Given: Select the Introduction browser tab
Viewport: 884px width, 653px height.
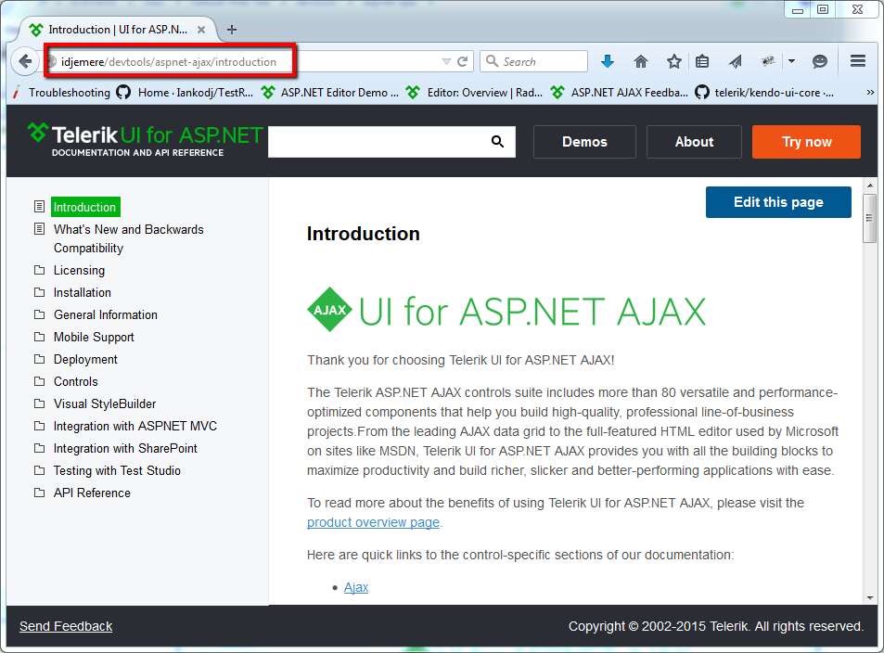Looking at the screenshot, I should click(117, 30).
